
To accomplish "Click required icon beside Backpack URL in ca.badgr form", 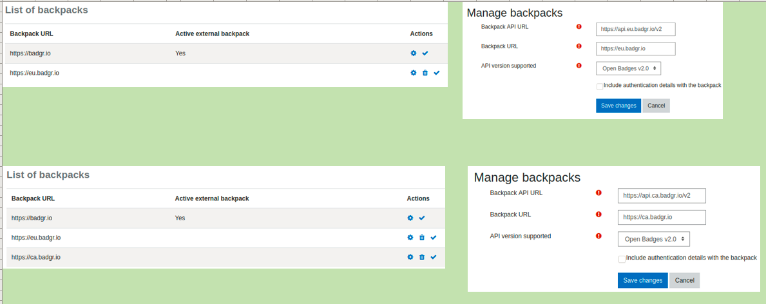I will point(598,214).
